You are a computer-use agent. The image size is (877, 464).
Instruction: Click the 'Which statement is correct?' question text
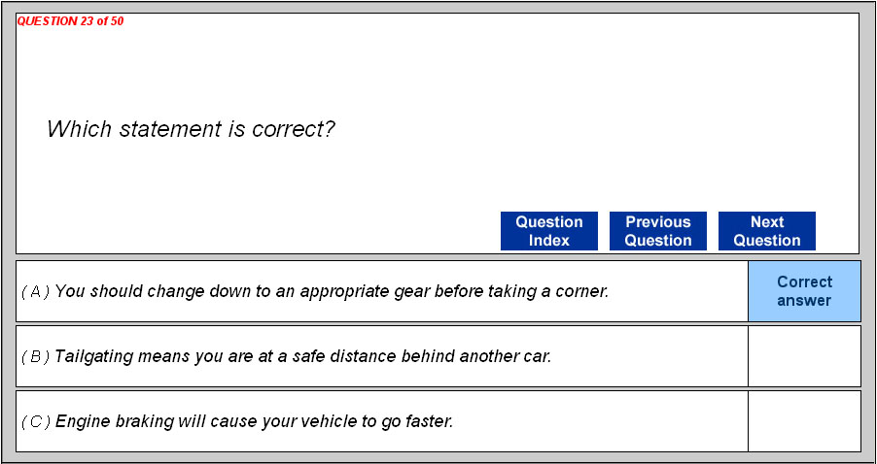(191, 129)
